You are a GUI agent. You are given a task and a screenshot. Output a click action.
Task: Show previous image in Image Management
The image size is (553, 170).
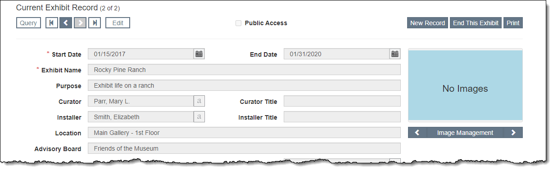coord(417,133)
